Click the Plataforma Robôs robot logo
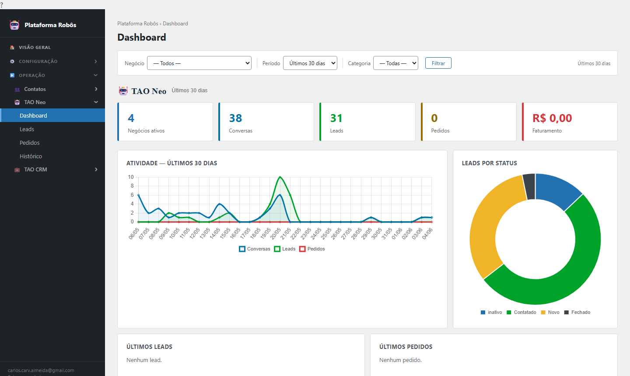 [14, 25]
